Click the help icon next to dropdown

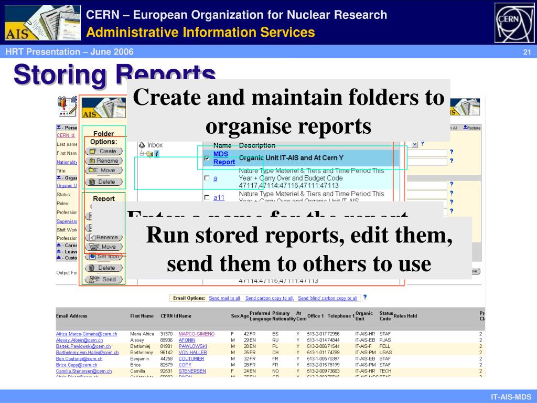point(423,144)
